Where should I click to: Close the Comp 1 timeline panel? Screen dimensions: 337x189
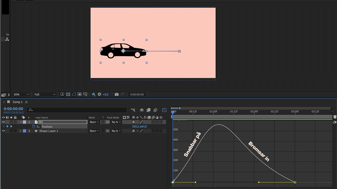click(x=4, y=102)
